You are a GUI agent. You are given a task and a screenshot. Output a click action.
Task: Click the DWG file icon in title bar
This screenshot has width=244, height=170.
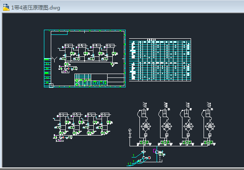click(x=6, y=7)
